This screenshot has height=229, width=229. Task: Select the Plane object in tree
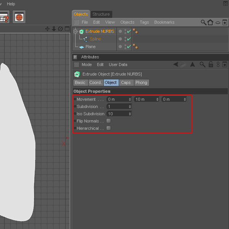[x=90, y=47]
